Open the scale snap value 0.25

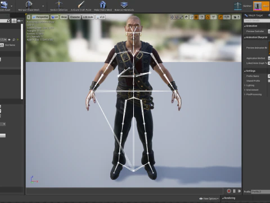coord(227,17)
